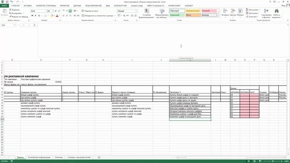Switch to ВСТАВКА (Insert) ribbon tab
This screenshot has height=163, width=290.
pos(28,6)
